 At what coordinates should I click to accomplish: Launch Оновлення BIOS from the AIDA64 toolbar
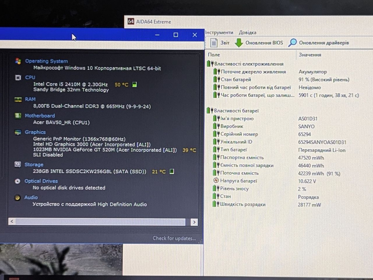pyautogui.click(x=259, y=43)
